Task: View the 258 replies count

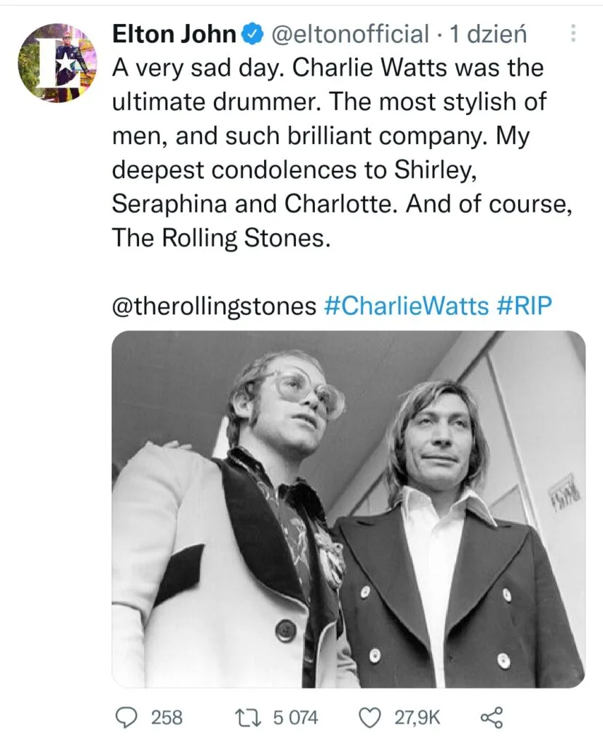Action: (x=167, y=717)
